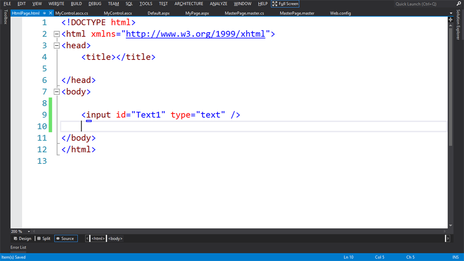Open the VIEW menu
Screen dimensions: 464x261
click(x=37, y=4)
